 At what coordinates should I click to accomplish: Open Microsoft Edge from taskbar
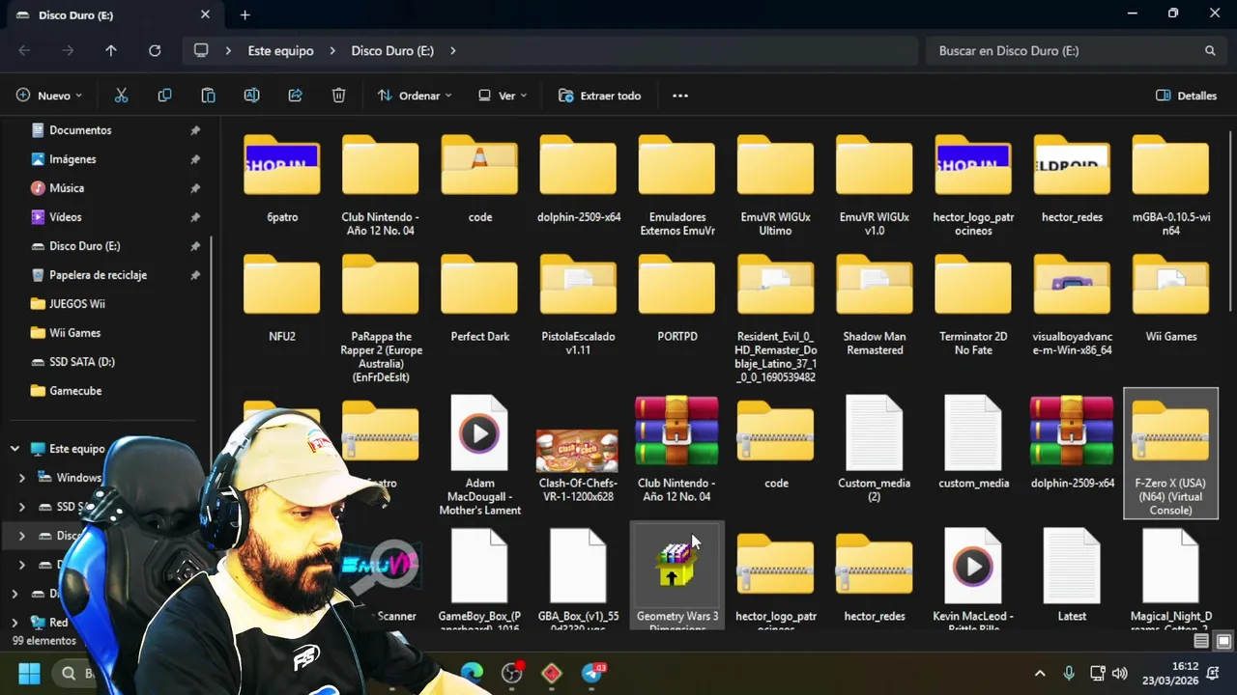click(x=472, y=673)
